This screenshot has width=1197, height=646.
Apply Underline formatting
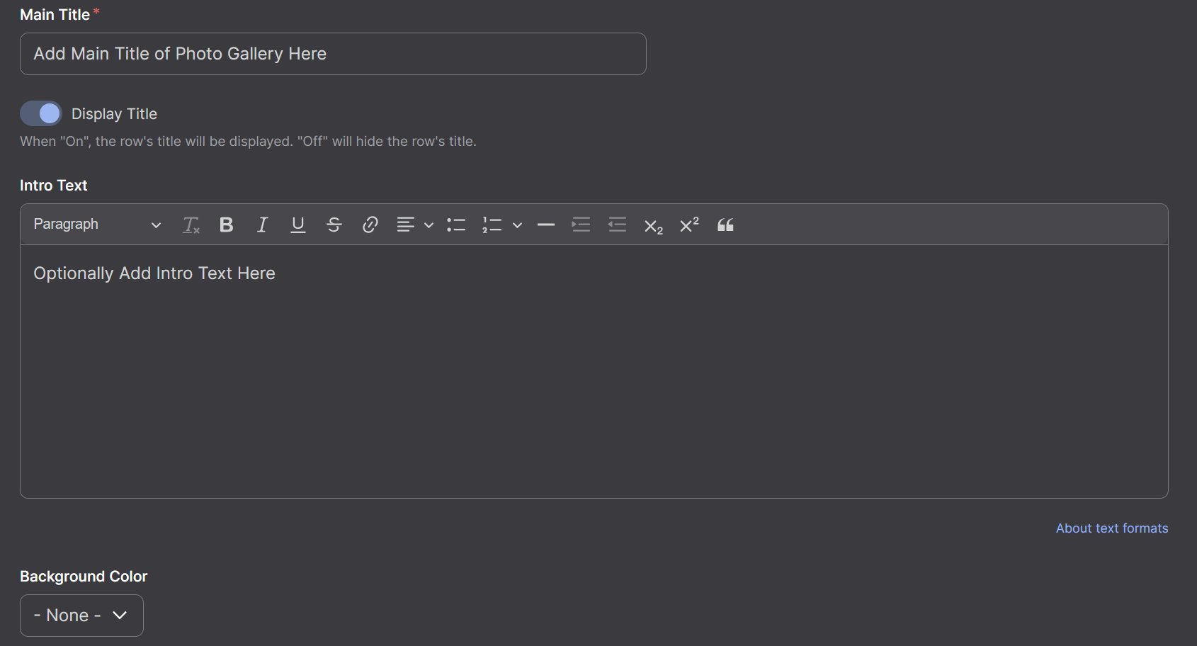tap(298, 225)
